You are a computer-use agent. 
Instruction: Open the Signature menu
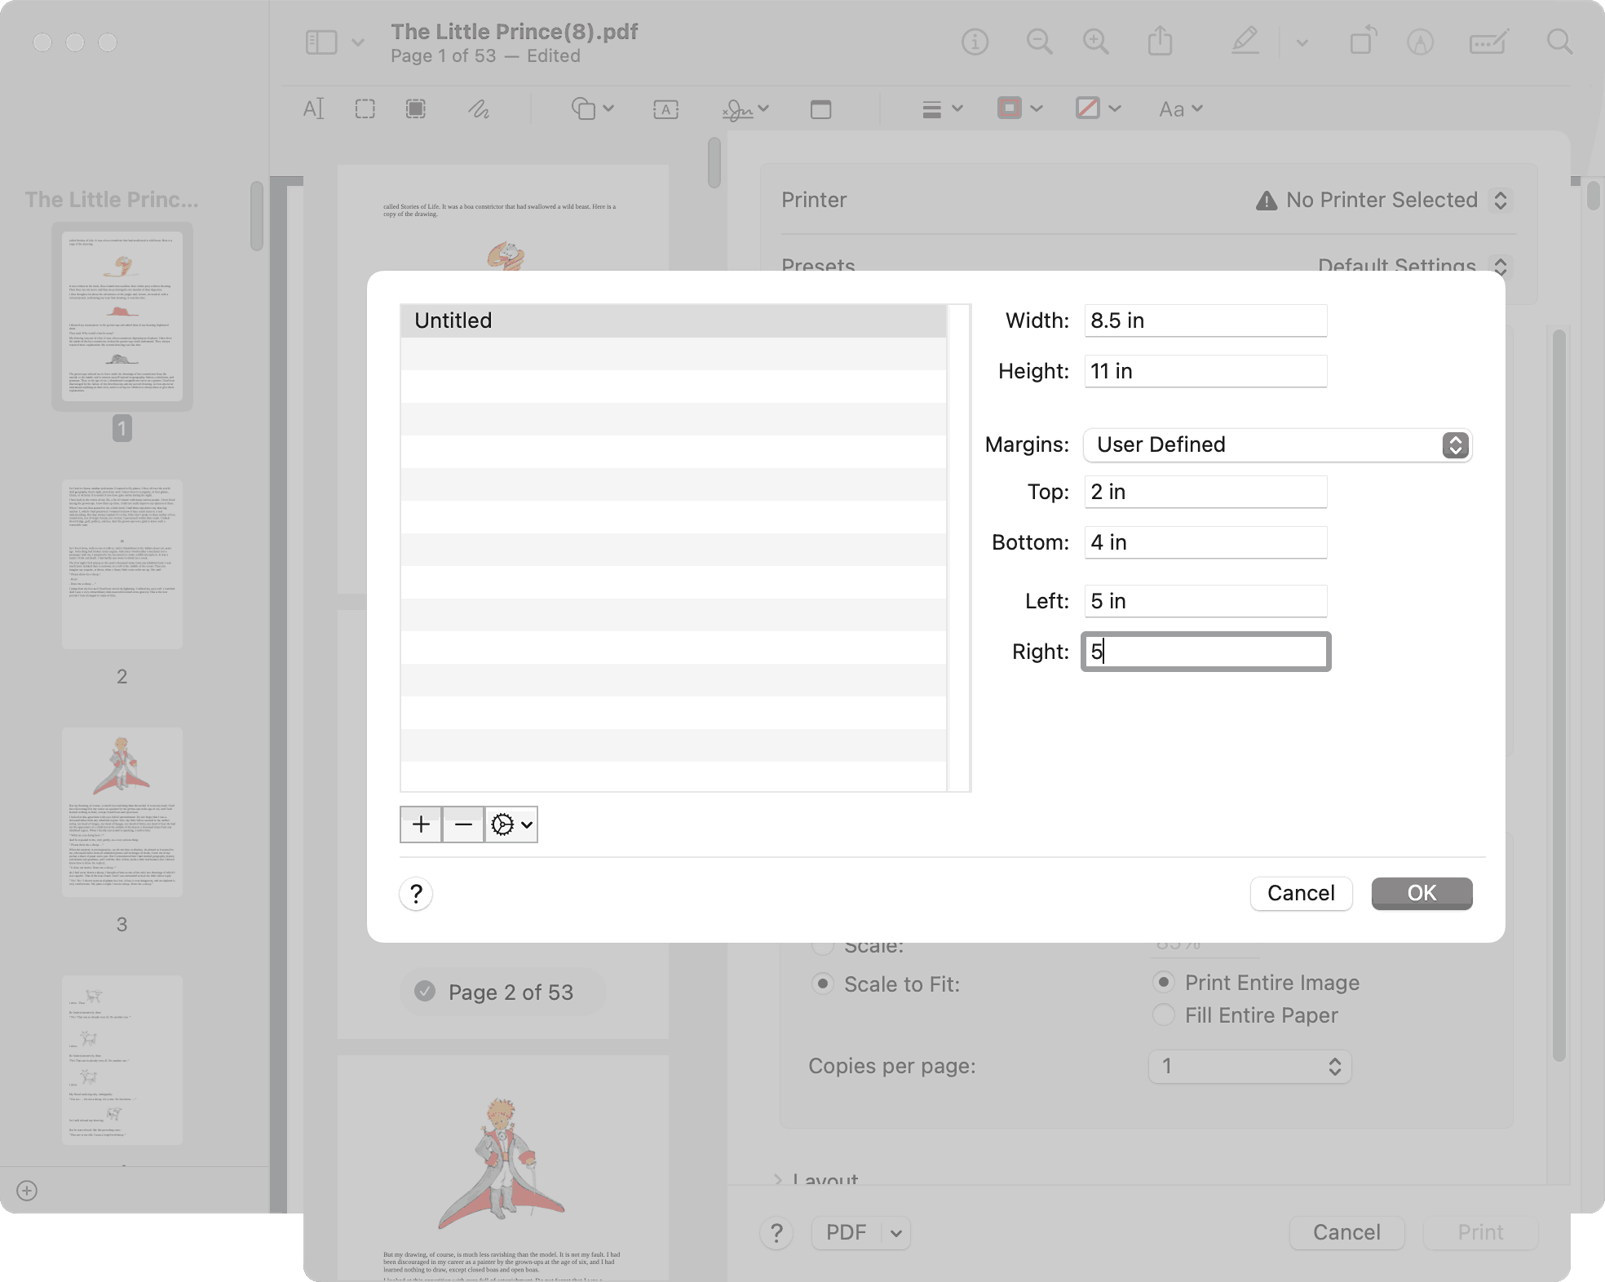click(745, 109)
